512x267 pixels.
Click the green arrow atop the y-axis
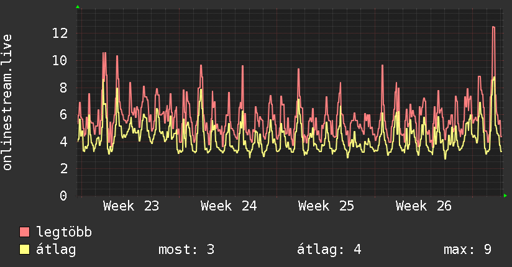pyautogui.click(x=78, y=7)
